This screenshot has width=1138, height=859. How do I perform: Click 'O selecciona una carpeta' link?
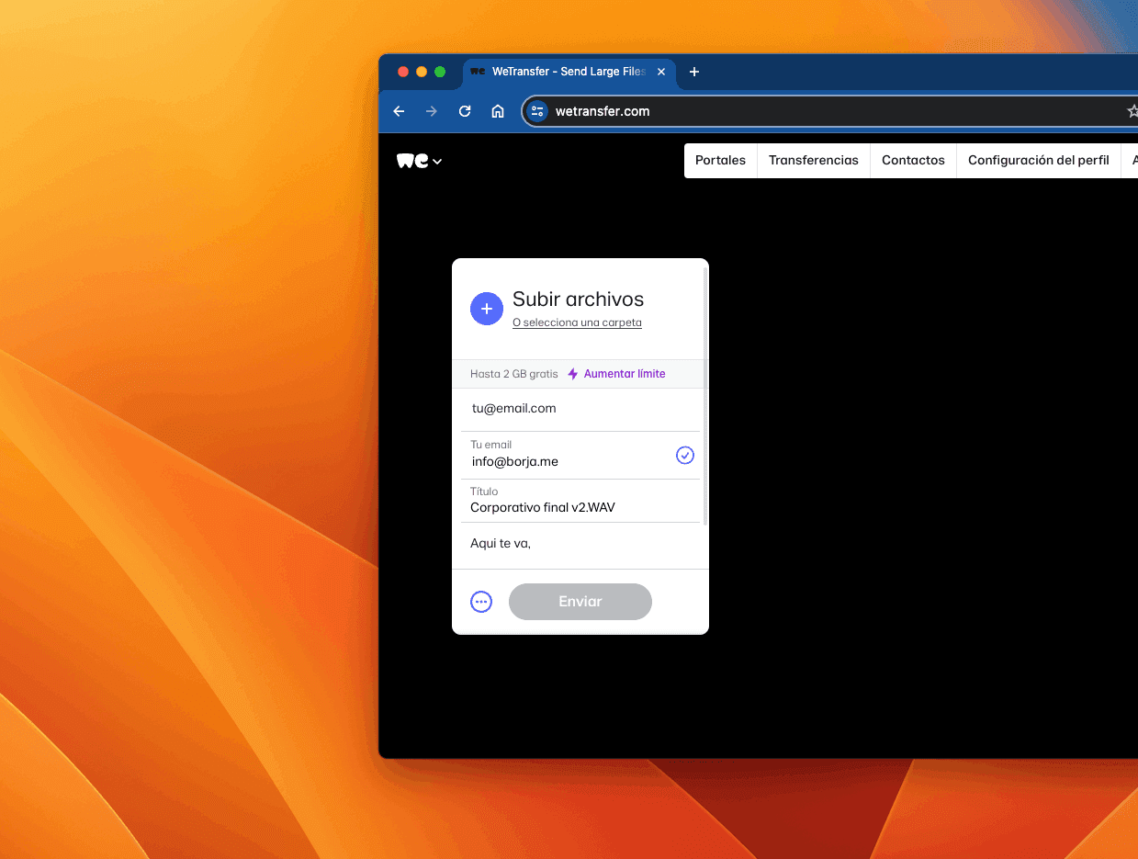[577, 322]
